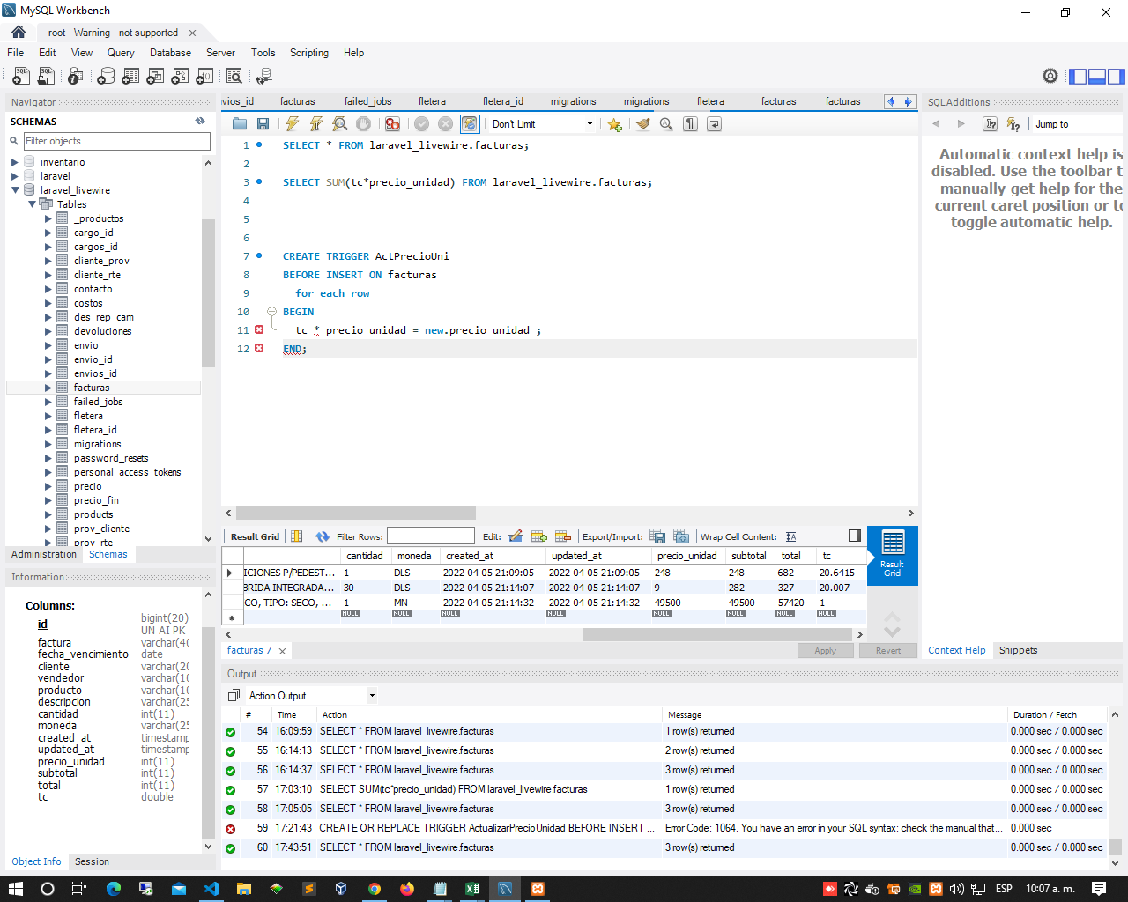Screen dimensions: 1128x902
Task: Toggle right SQL Additions sidebar
Action: point(1117,77)
